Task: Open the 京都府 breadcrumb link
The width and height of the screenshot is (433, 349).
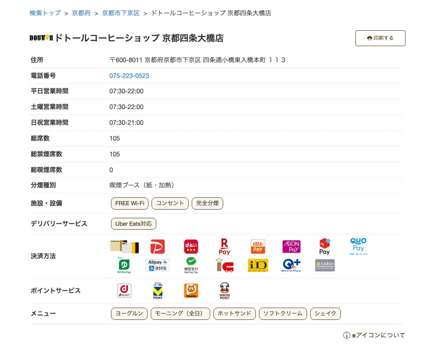Action: [x=81, y=13]
